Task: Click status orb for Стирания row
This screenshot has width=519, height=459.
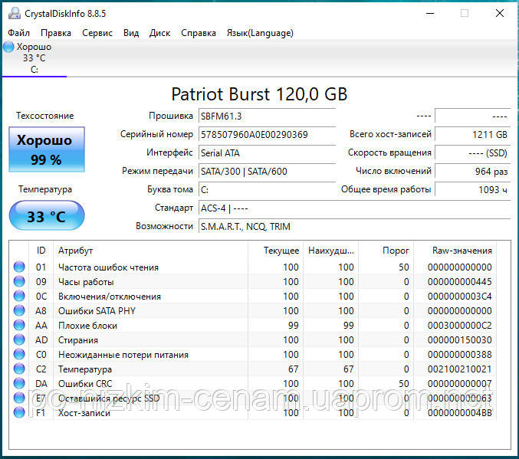Action: click(x=19, y=340)
